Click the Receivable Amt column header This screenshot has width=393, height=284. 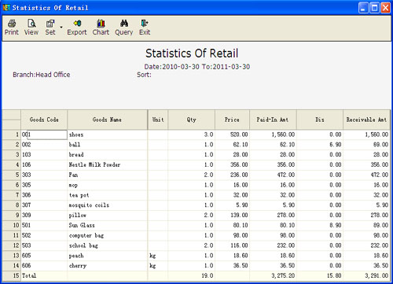(366, 120)
